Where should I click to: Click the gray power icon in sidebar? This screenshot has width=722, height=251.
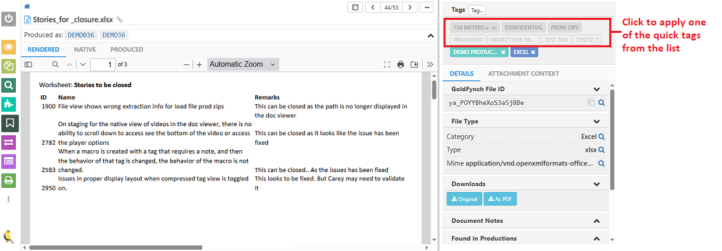coord(9,19)
